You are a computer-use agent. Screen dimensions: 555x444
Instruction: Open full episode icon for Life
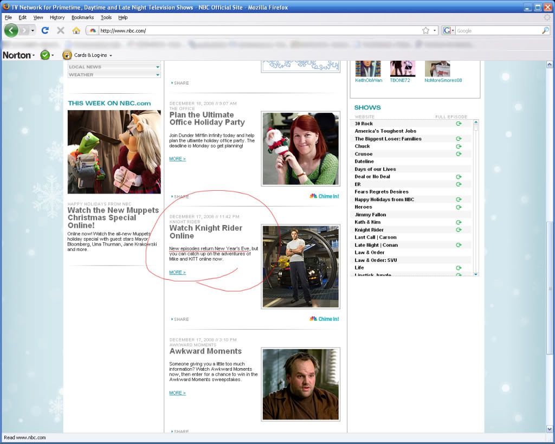(x=459, y=268)
